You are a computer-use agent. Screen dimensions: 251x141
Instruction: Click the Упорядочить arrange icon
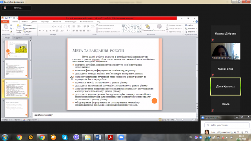[x=147, y=27]
